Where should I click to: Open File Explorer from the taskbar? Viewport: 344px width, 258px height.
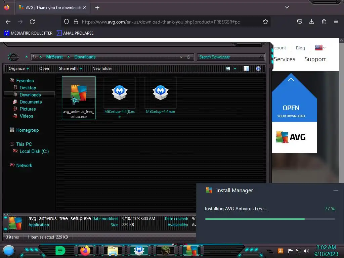click(x=113, y=251)
